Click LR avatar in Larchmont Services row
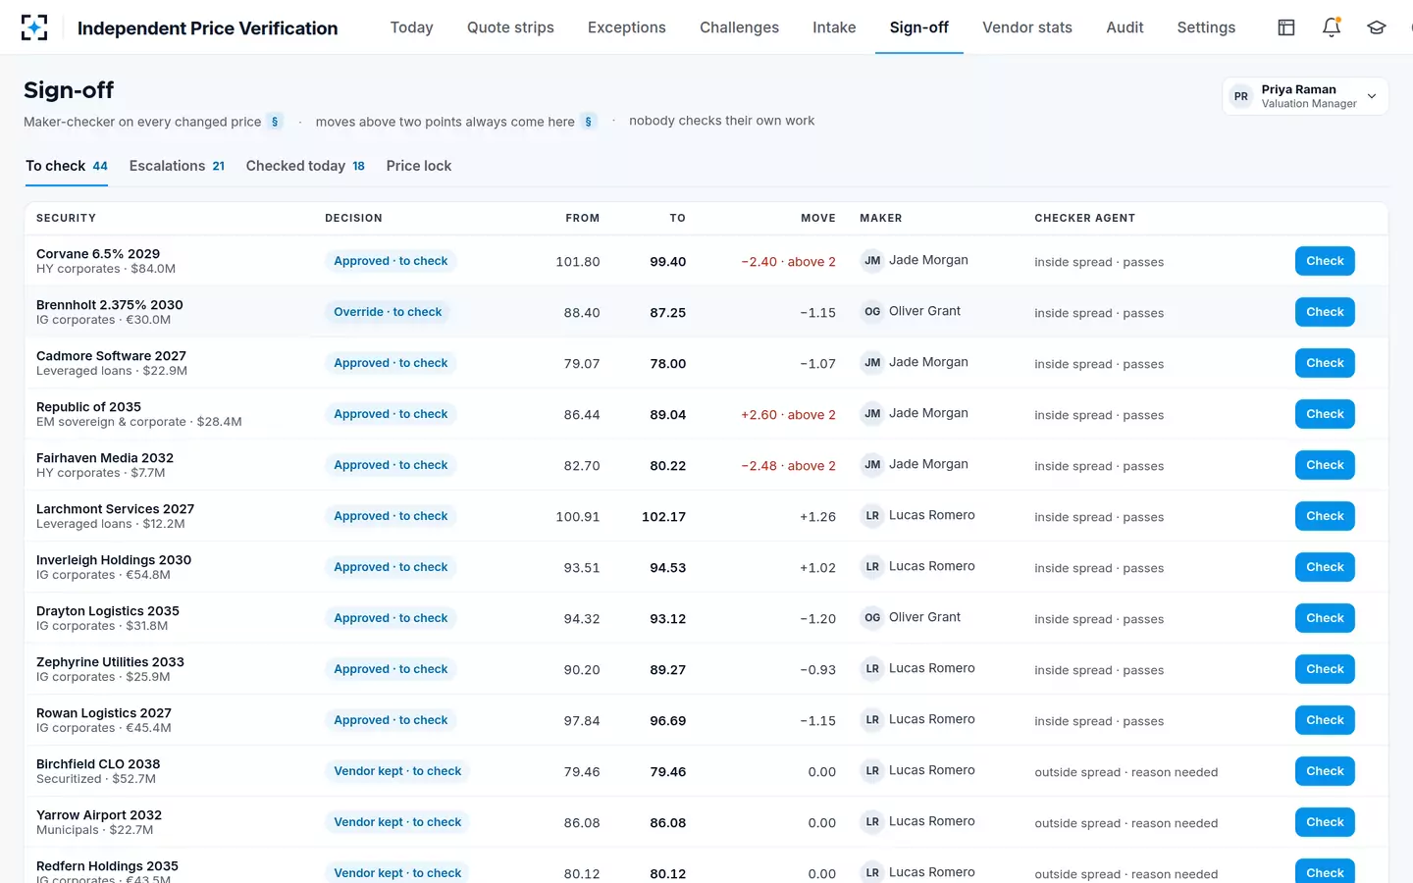1413x883 pixels. coord(872,516)
